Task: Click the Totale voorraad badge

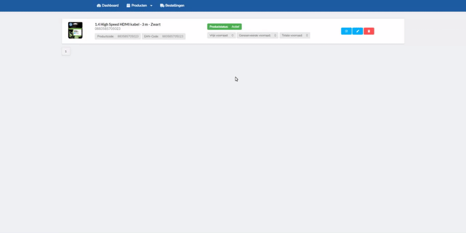Action: pos(295,35)
